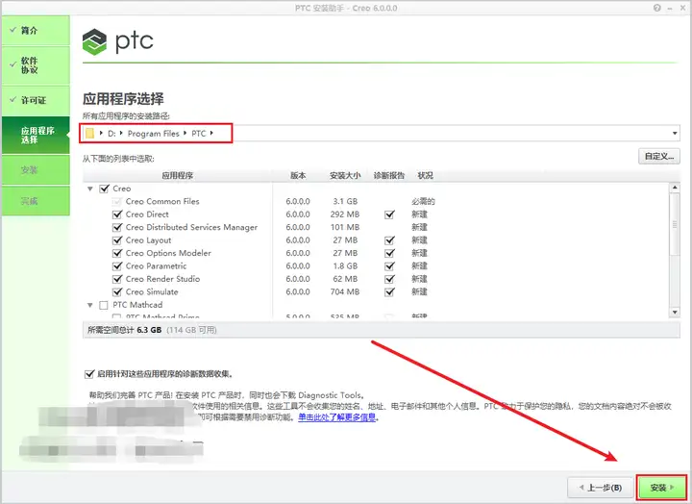This screenshot has width=692, height=504.
Task: Click the application list vertical scrollbar thumb
Action: tap(675, 224)
